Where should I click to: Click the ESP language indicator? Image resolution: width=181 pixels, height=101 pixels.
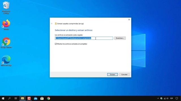click(172, 98)
